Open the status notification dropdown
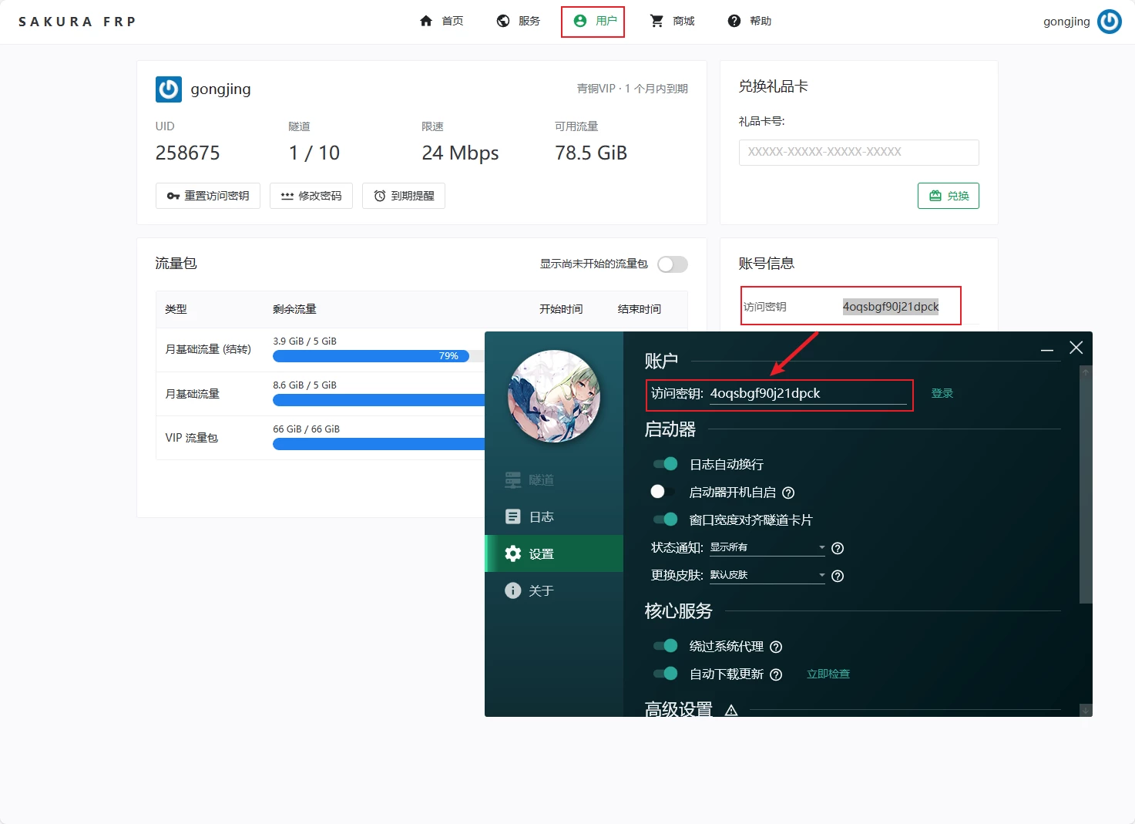This screenshot has width=1135, height=824. pos(767,547)
